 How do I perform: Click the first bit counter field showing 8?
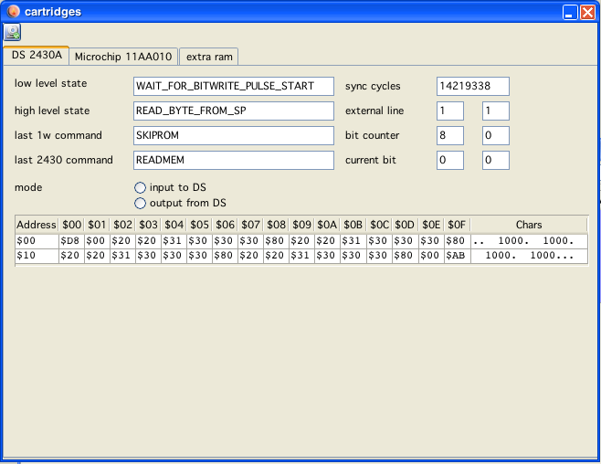(x=449, y=135)
